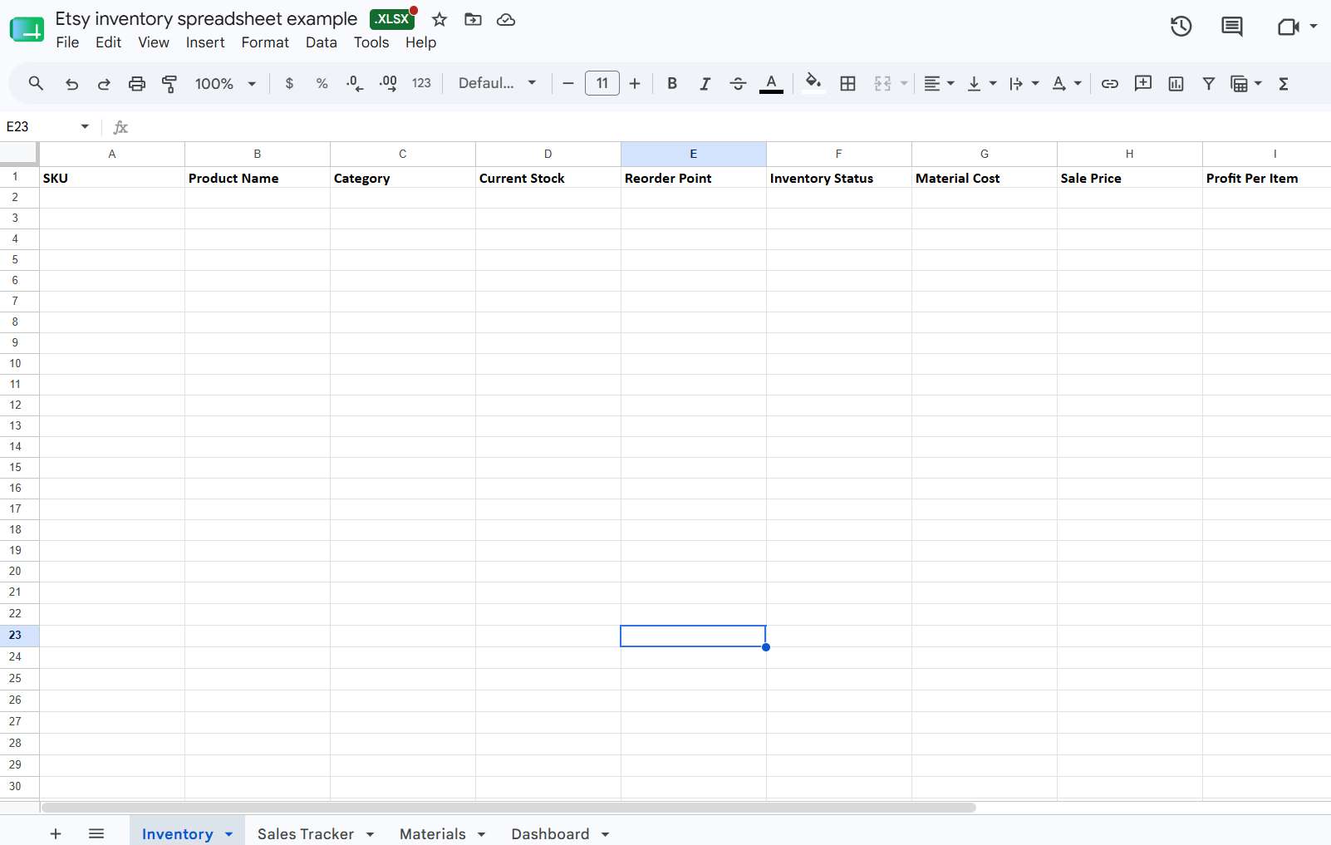Toggle strikethrough formatting
Viewport: 1331px width, 845px height.
[738, 83]
